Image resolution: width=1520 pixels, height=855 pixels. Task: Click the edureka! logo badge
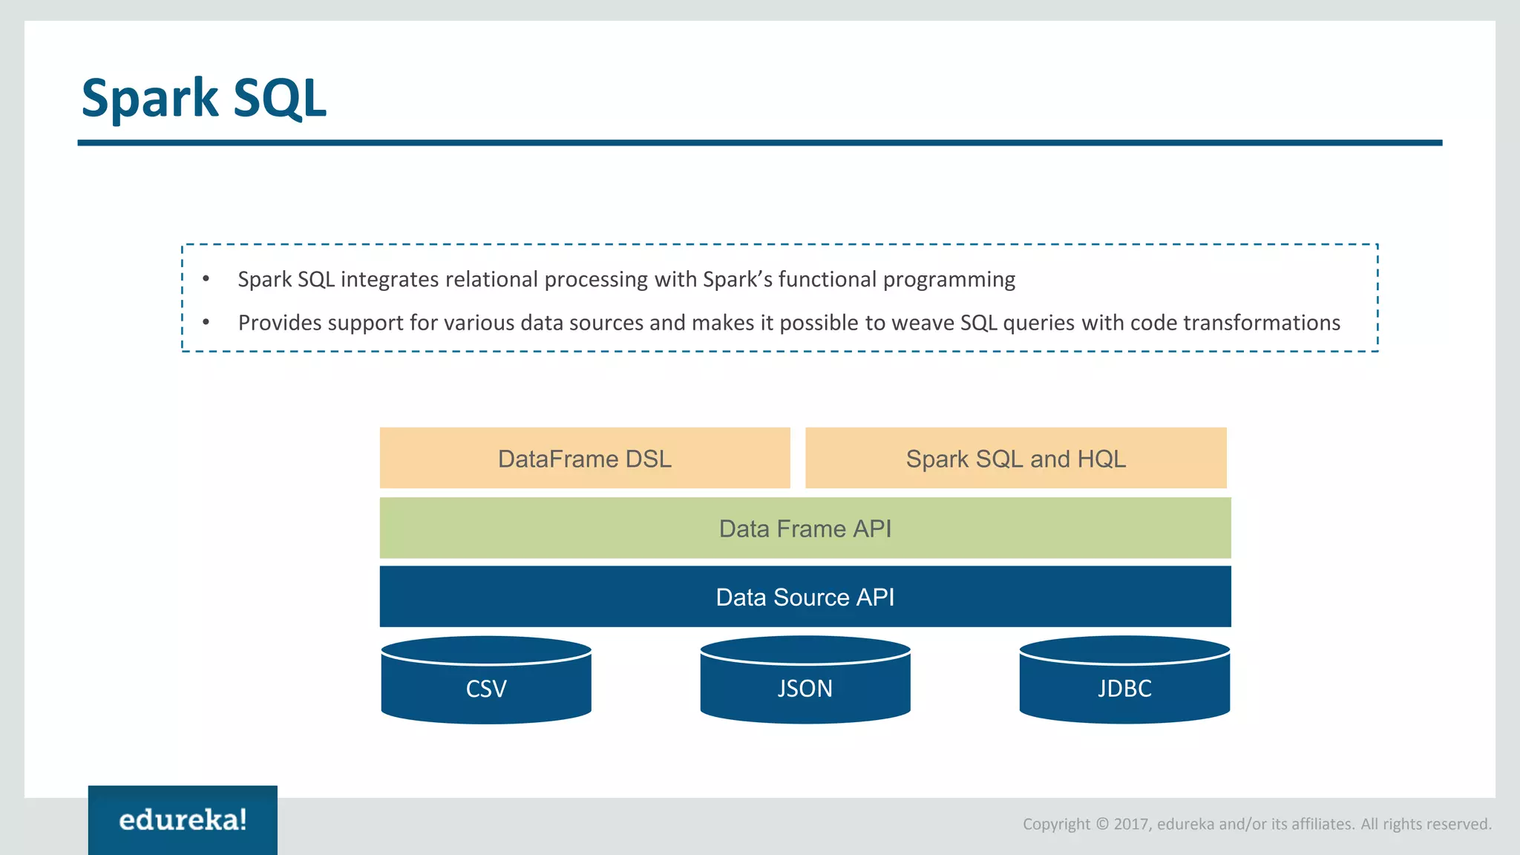click(x=183, y=819)
